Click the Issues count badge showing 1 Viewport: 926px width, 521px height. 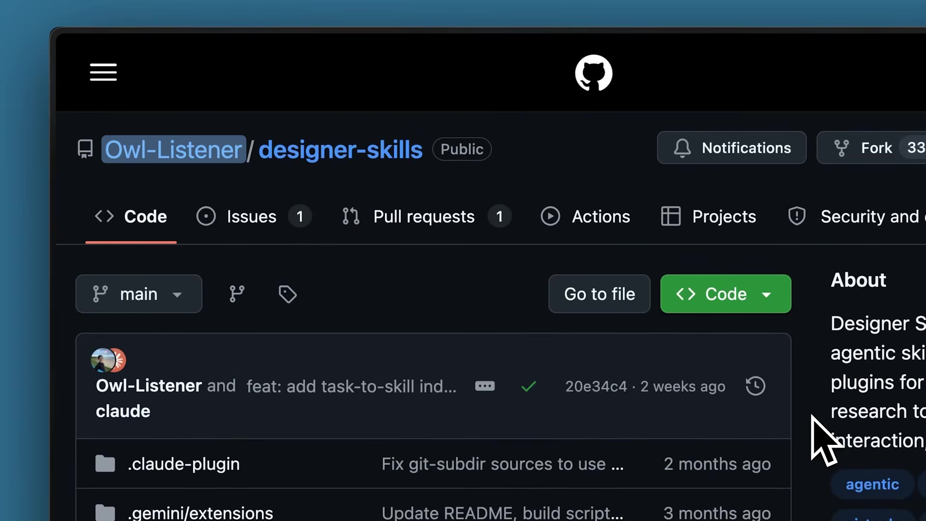[300, 217]
